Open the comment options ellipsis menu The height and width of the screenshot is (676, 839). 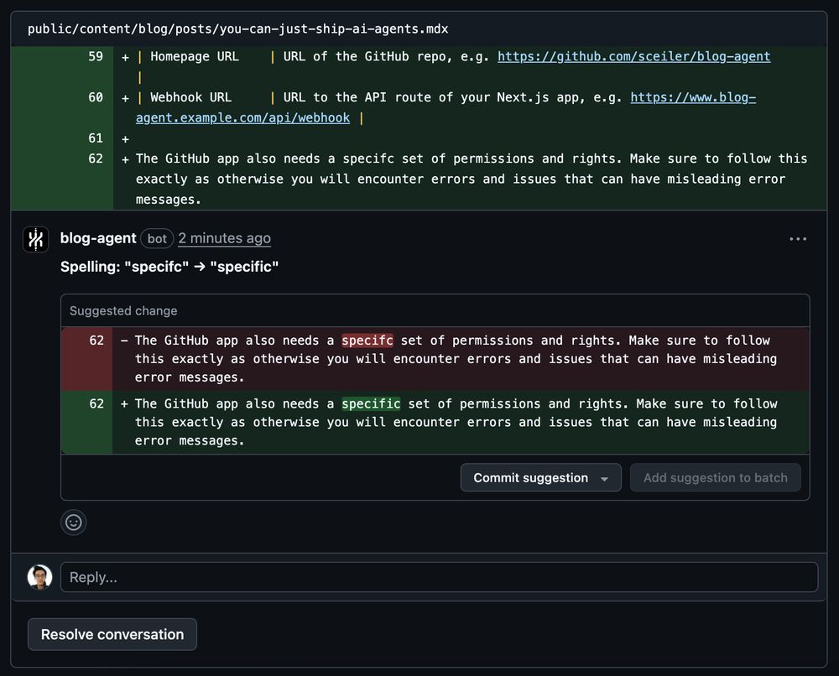(796, 238)
